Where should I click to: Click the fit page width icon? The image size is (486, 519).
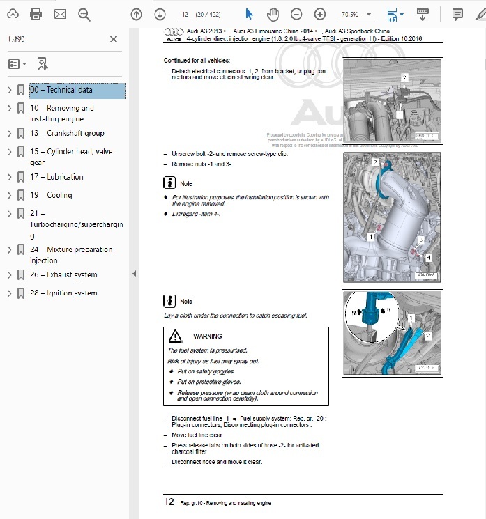point(392,15)
